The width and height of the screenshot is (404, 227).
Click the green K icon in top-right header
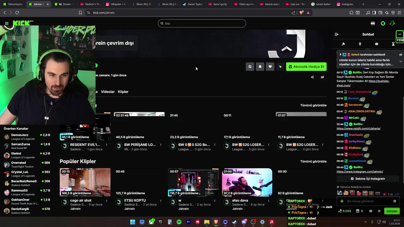tap(383, 23)
